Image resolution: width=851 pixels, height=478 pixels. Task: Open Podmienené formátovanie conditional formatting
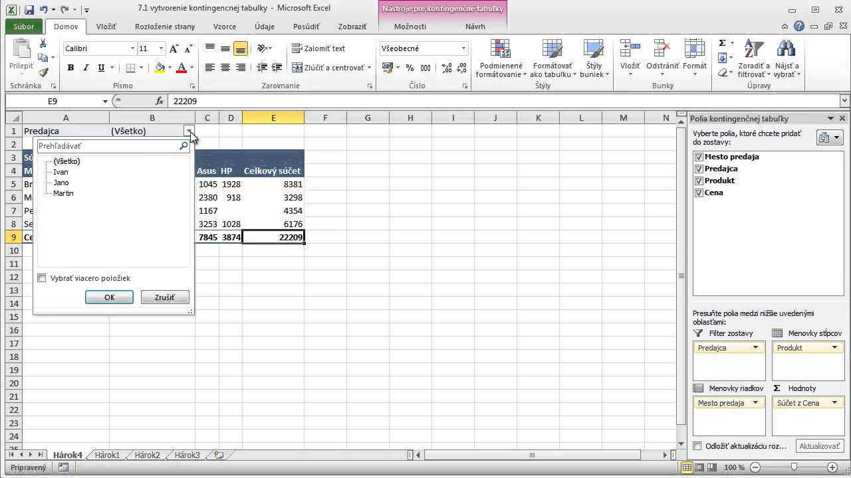click(501, 58)
